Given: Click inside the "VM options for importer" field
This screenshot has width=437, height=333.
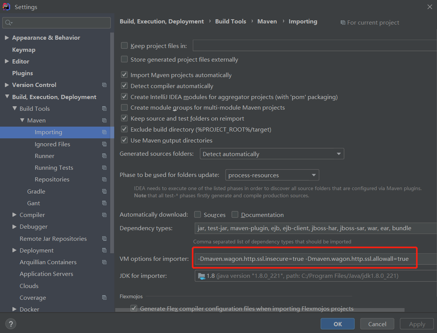Looking at the screenshot, I should pos(302,259).
